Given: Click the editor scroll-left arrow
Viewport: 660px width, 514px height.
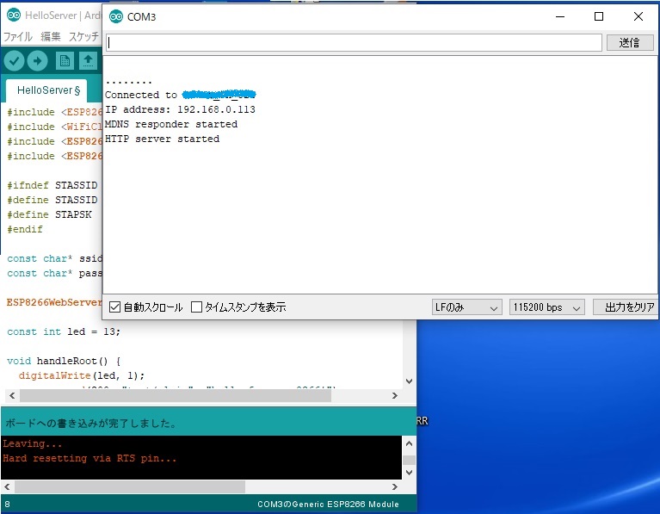Looking at the screenshot, I should point(12,395).
